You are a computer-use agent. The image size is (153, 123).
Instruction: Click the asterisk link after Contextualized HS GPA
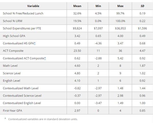click(x=35, y=43)
